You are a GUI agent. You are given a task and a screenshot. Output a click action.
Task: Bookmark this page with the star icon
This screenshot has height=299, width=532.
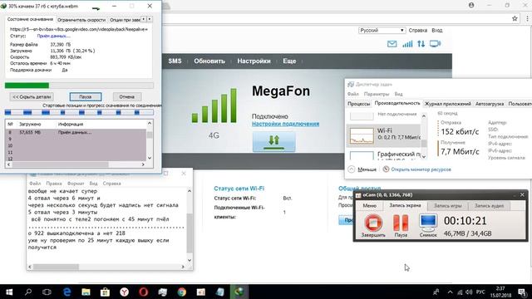click(515, 18)
